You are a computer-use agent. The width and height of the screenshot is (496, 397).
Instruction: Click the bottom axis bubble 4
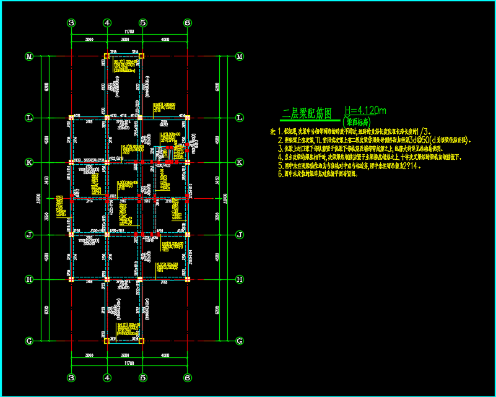point(107,377)
